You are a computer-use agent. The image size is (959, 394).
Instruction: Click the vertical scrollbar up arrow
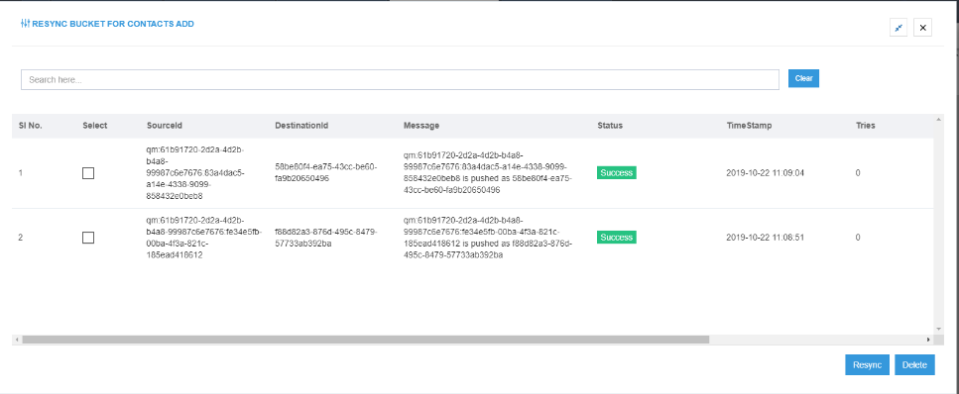939,119
